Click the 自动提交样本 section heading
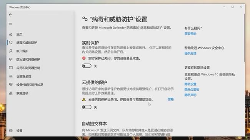 94,123
